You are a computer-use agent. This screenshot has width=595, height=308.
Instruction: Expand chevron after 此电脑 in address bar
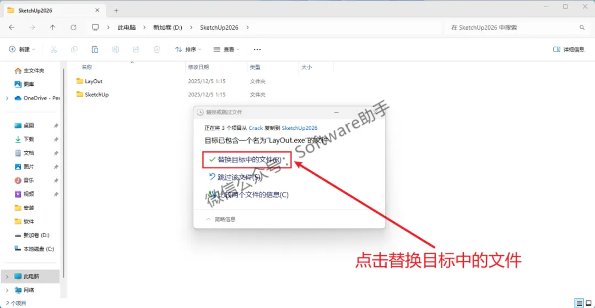[144, 28]
